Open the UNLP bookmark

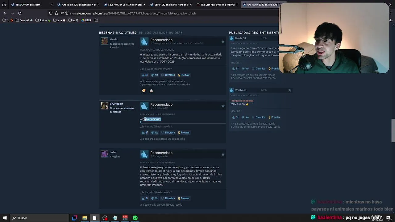click(x=86, y=20)
